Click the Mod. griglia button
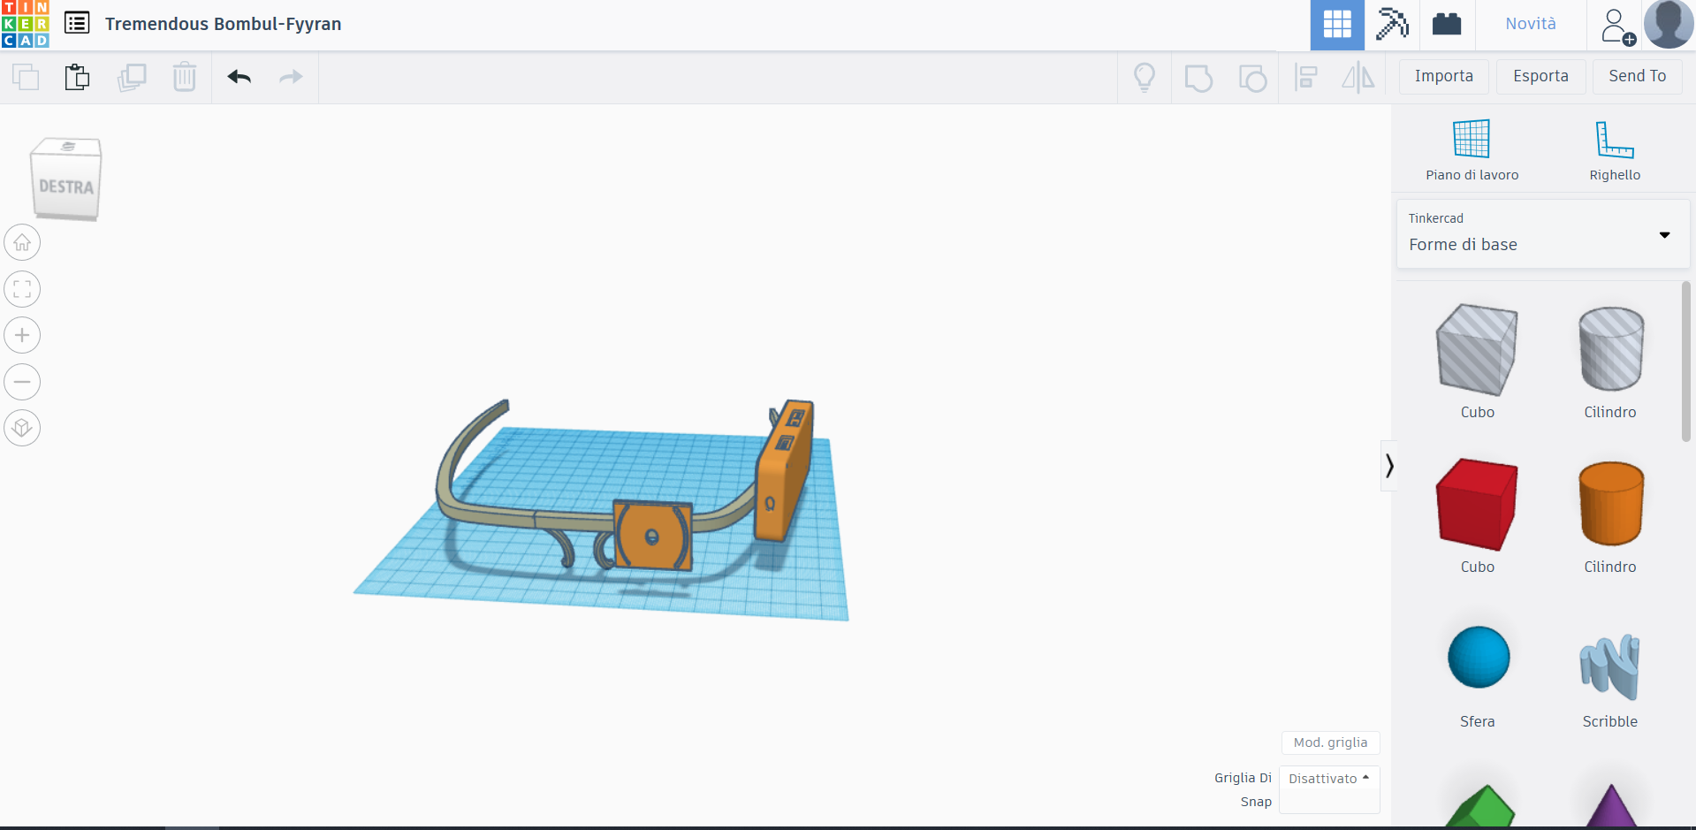This screenshot has width=1696, height=830. click(x=1330, y=742)
